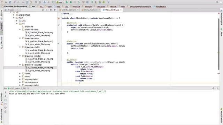
Task: Click the editor vertical scrollbar
Action: [219, 44]
